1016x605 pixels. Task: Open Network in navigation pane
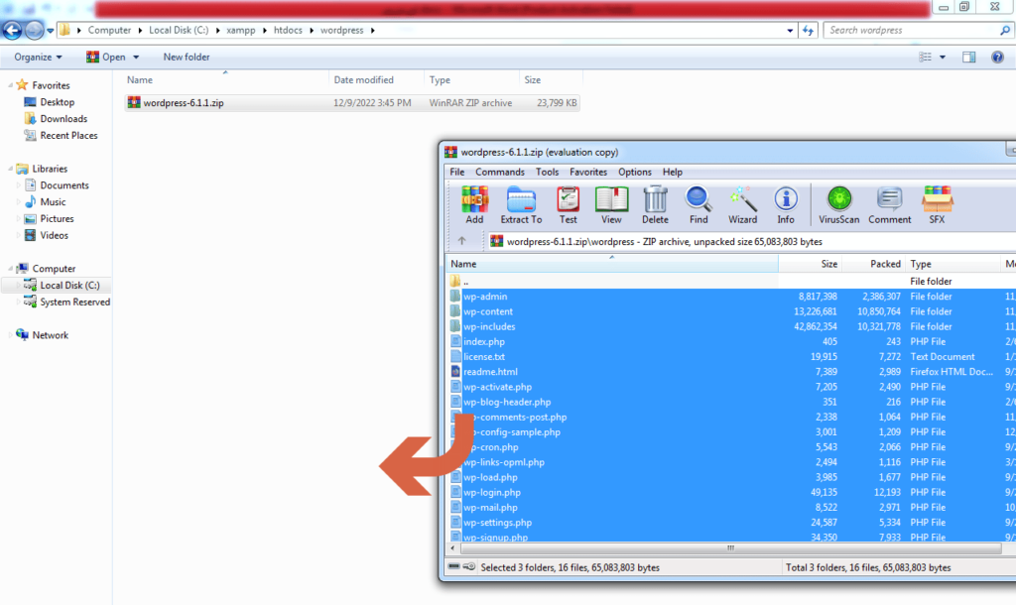[x=42, y=335]
